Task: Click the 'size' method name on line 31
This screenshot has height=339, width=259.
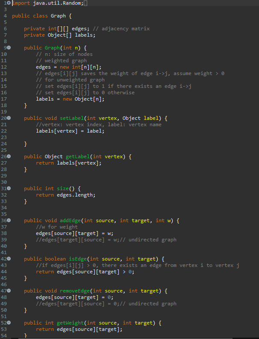Action: 63,188
